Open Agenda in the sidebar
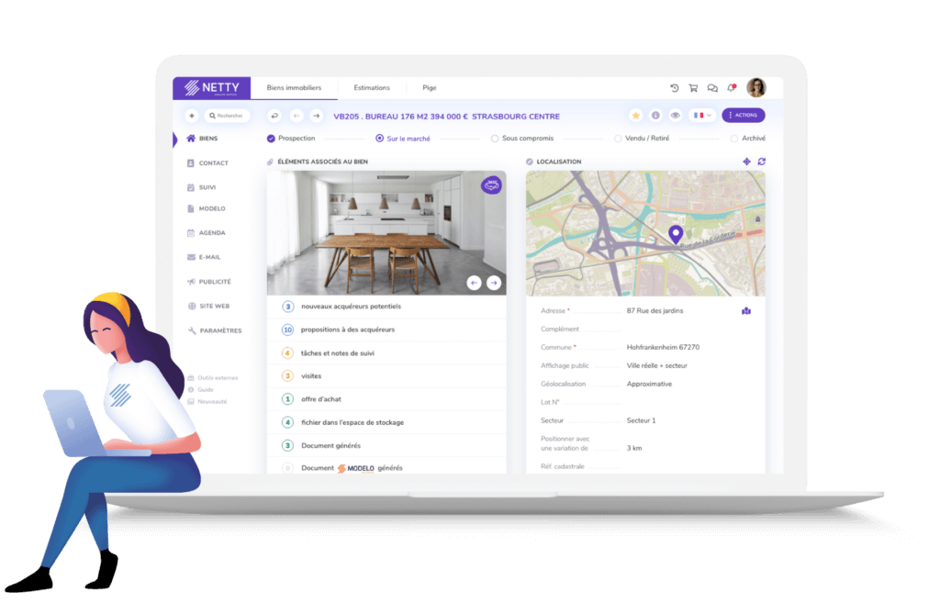The height and width of the screenshot is (615, 940). tap(211, 233)
